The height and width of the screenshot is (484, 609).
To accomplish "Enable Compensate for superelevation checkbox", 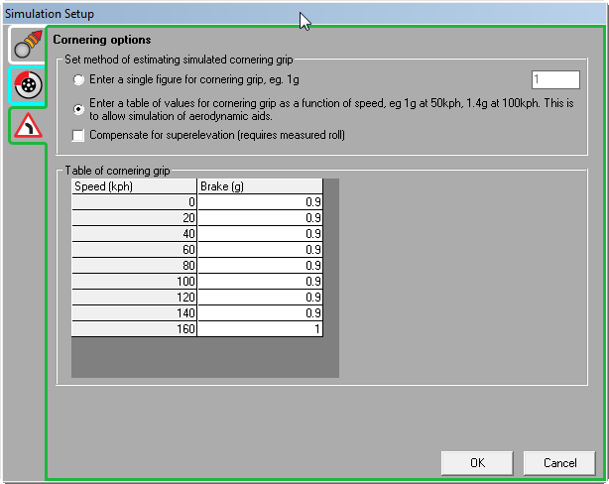I will pos(79,135).
